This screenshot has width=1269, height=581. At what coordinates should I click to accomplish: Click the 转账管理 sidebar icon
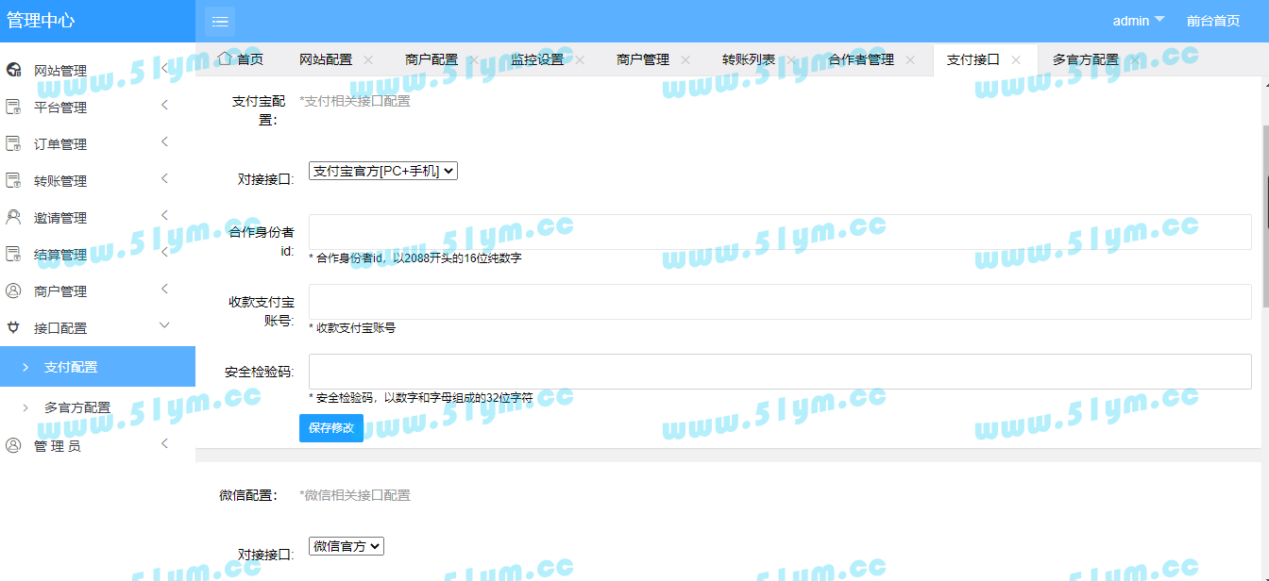[13, 180]
